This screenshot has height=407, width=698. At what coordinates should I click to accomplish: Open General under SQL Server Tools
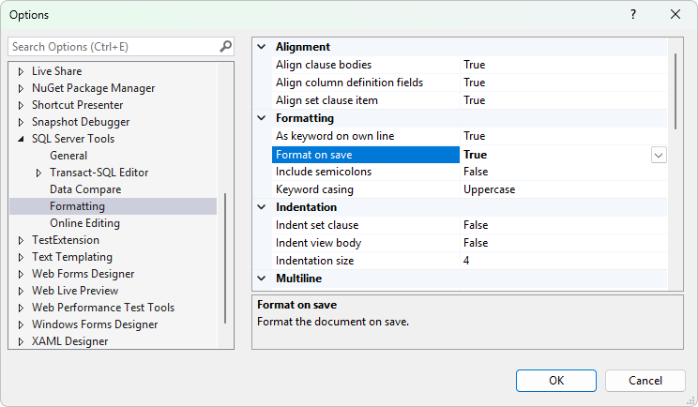(x=68, y=156)
